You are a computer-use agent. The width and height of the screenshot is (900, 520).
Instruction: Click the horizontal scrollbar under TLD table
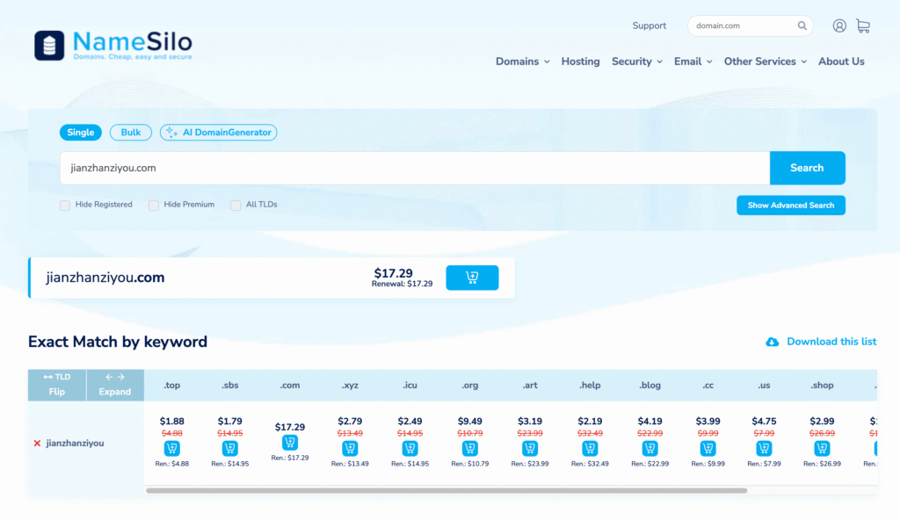pyautogui.click(x=446, y=491)
